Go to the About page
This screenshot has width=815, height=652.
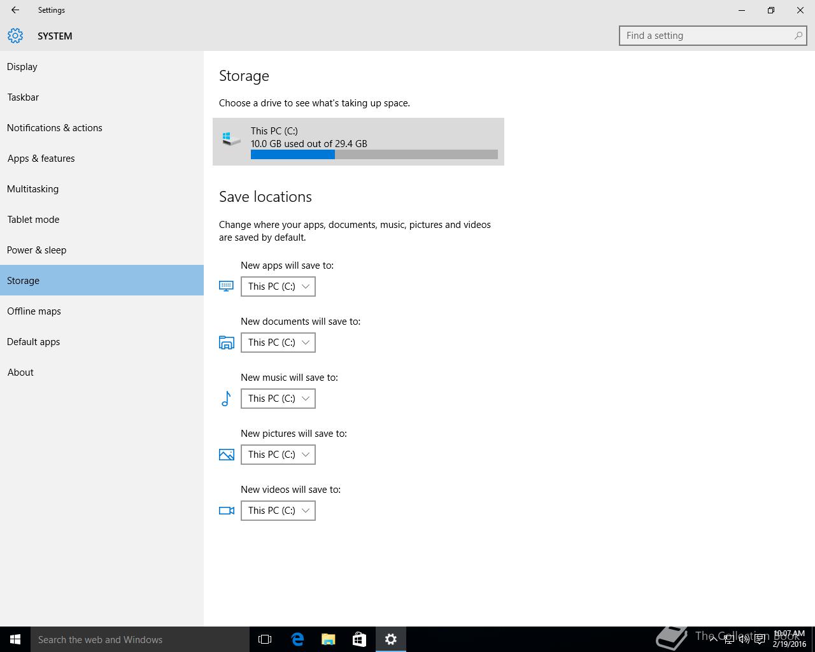pos(102,372)
